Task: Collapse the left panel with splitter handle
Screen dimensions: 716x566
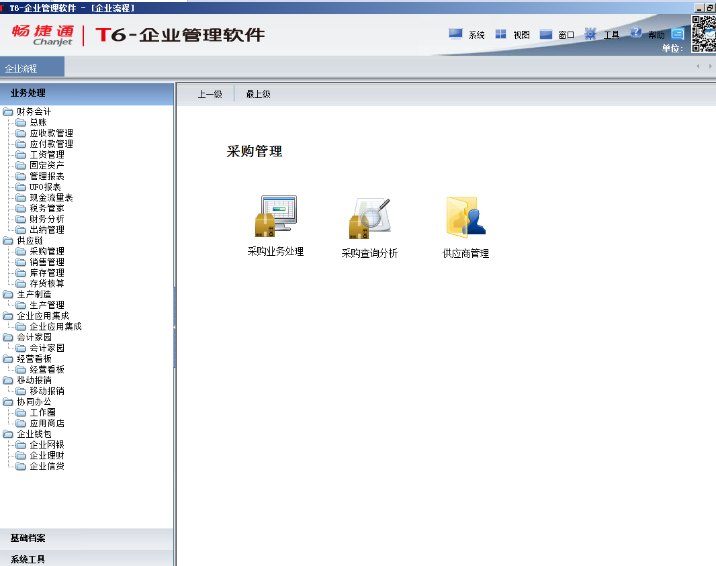Action: 175,327
